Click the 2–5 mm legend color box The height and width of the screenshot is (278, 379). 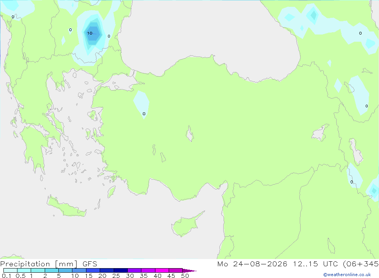coord(52,270)
